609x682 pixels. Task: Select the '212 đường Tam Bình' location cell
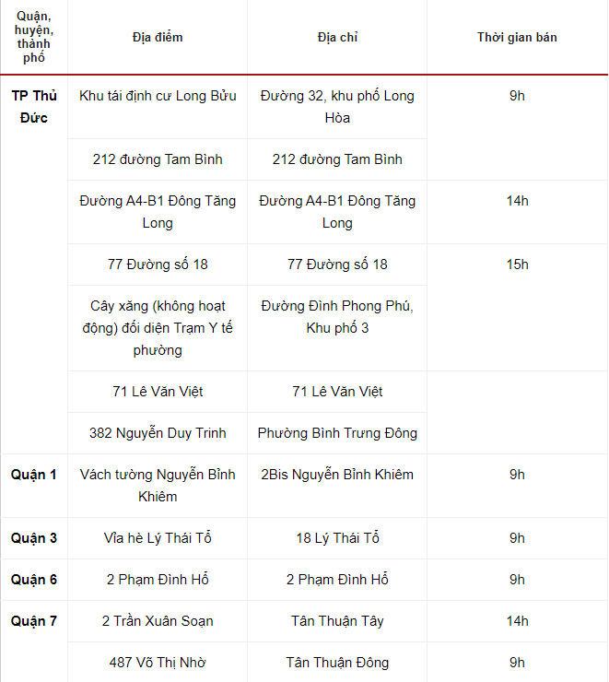(158, 159)
